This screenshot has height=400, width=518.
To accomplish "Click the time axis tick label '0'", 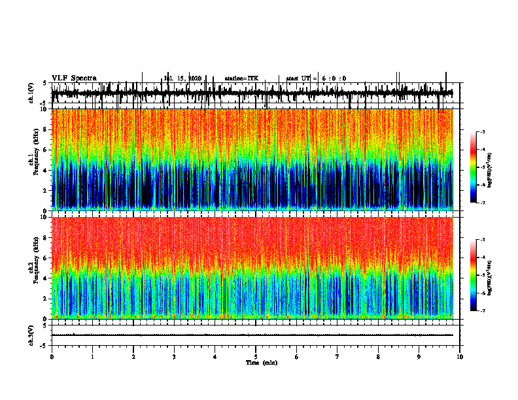I will 52,357.
